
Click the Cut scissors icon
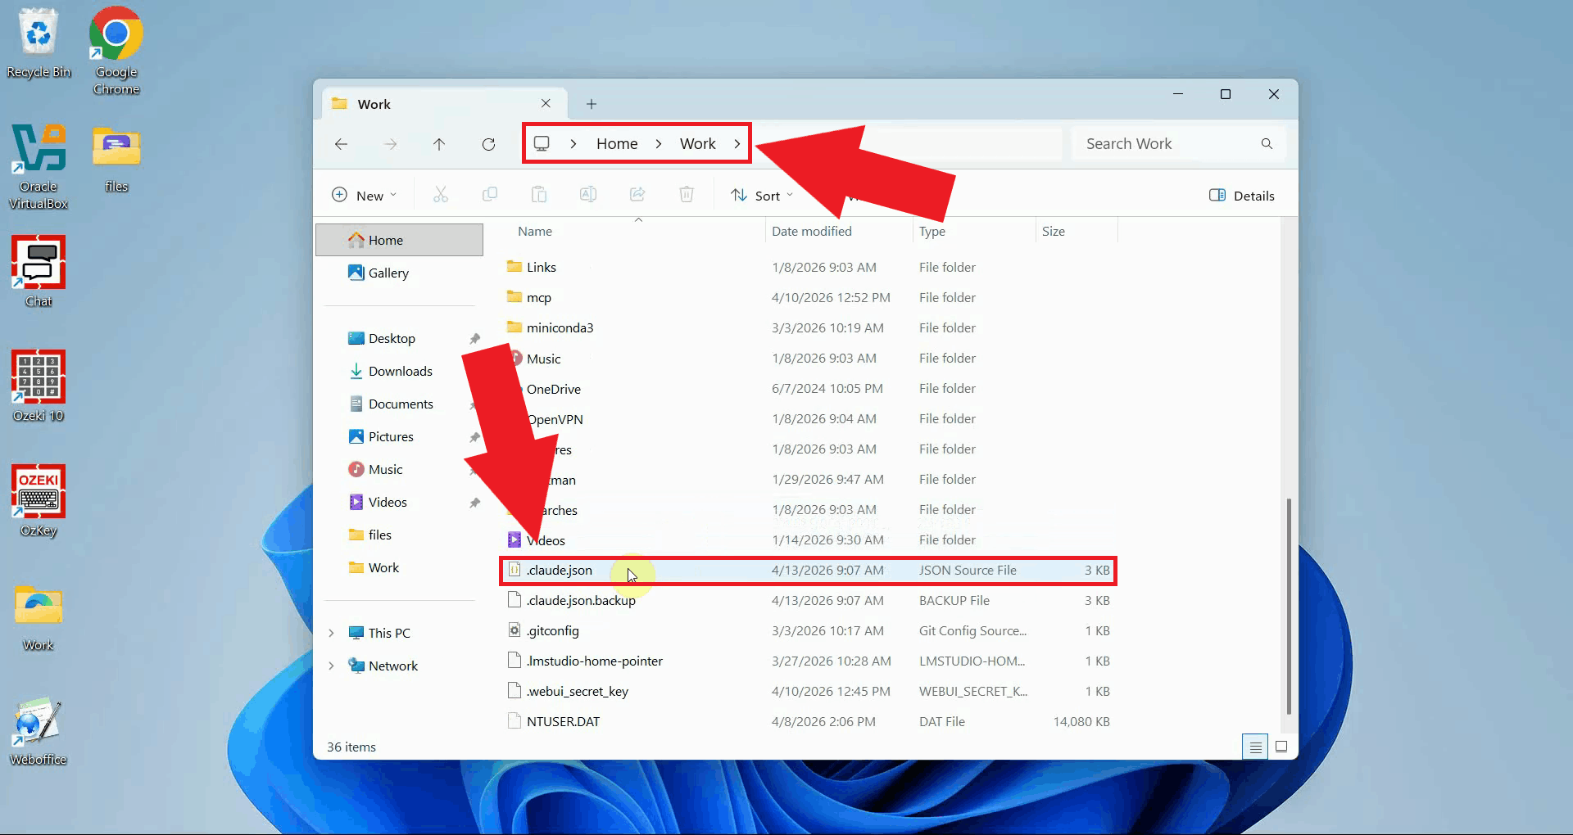[441, 195]
